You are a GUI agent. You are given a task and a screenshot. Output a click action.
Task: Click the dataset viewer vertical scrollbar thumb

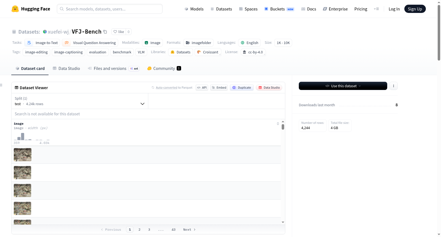pyautogui.click(x=283, y=127)
